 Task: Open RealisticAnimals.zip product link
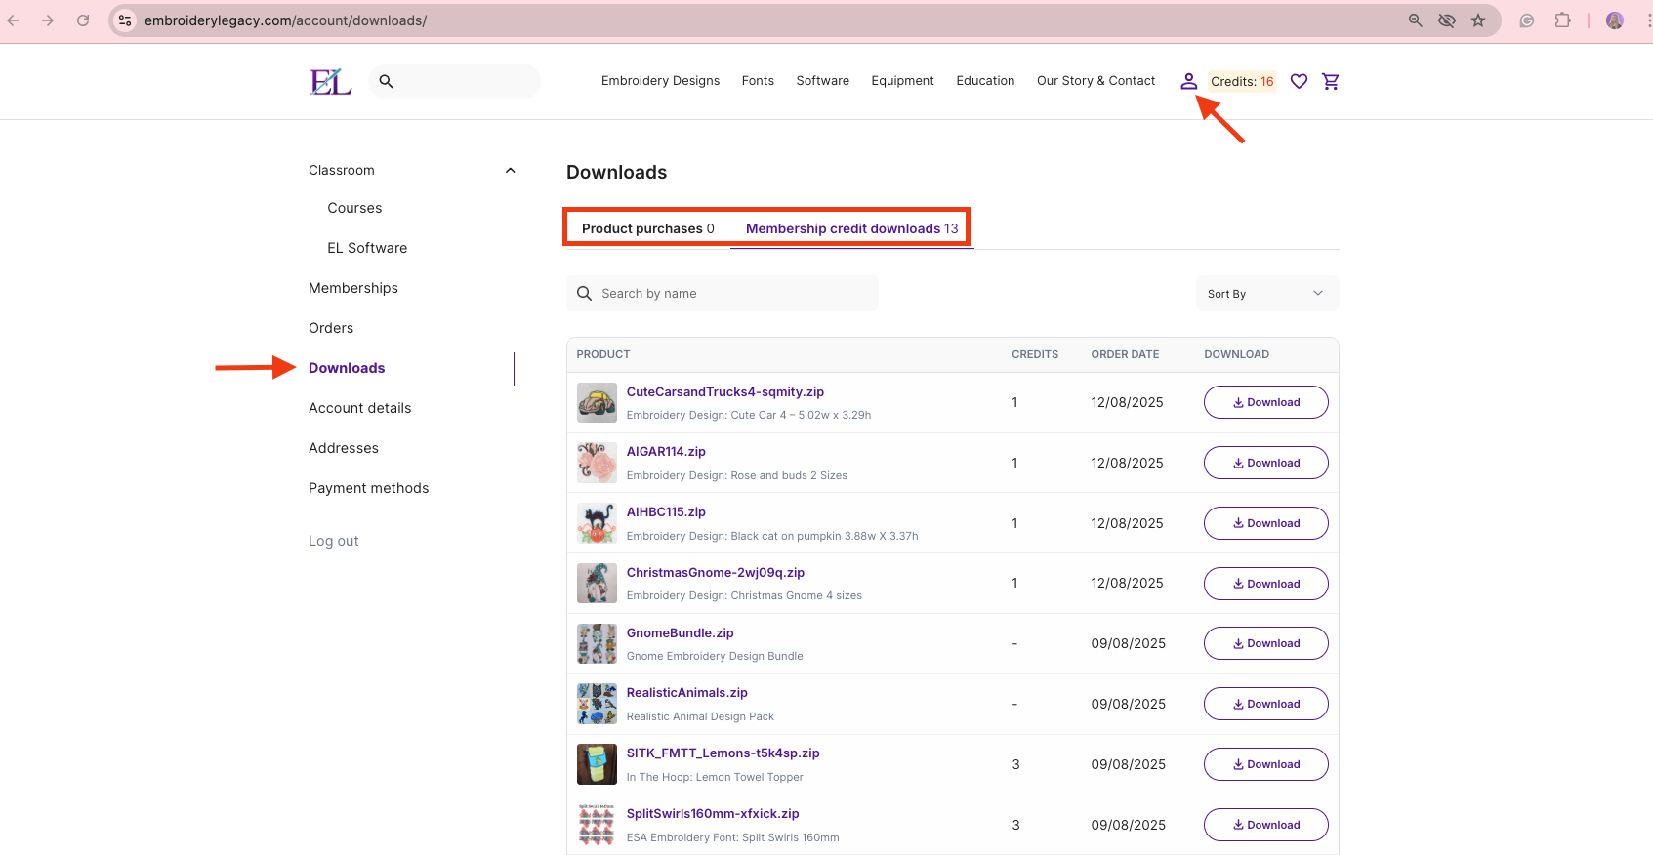point(687,692)
